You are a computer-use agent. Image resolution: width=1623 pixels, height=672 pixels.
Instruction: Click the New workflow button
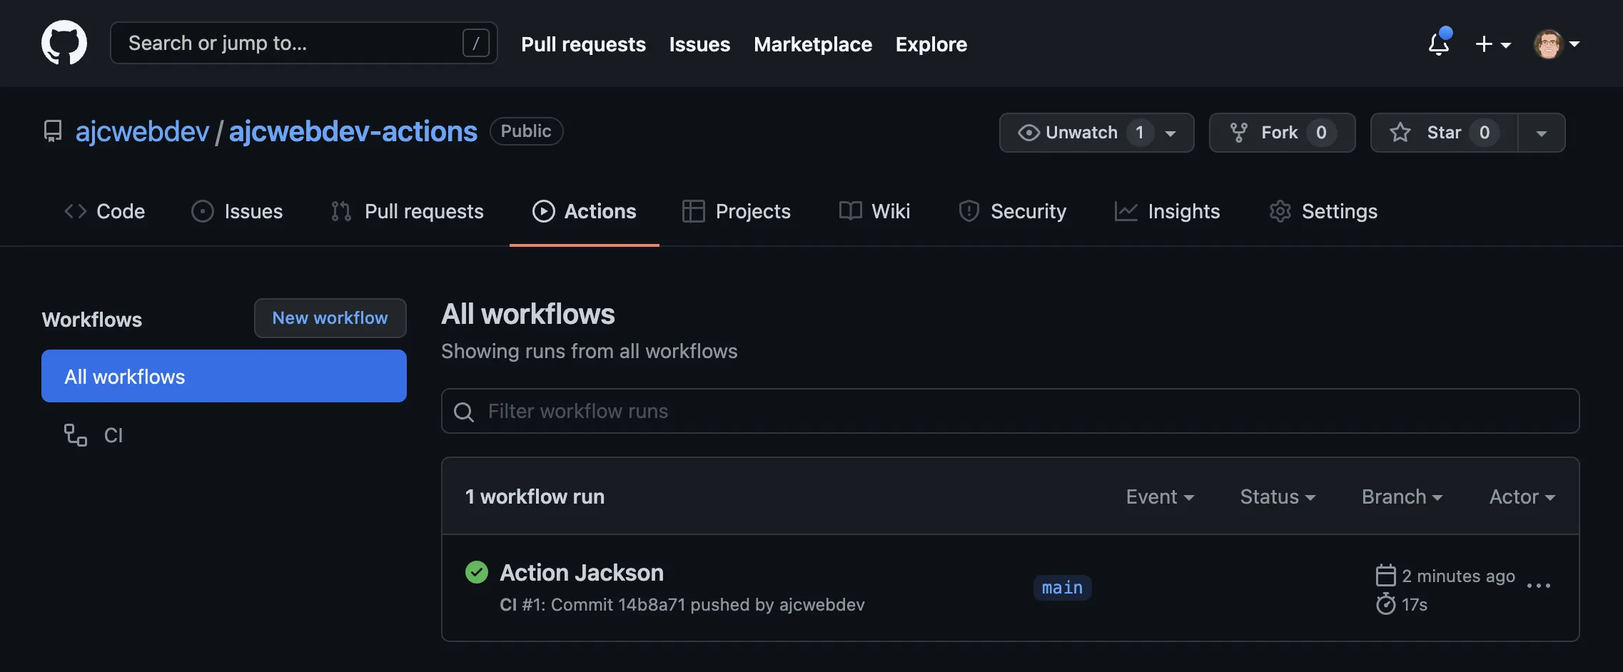[330, 318]
